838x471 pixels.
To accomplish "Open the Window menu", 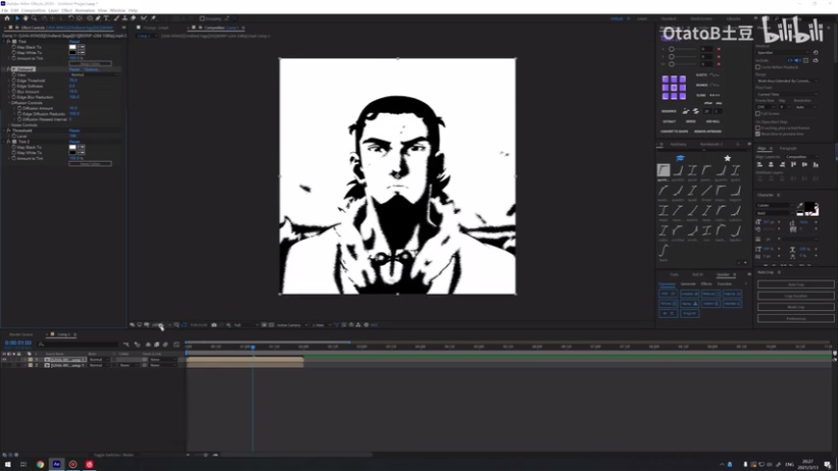I will click(x=118, y=11).
